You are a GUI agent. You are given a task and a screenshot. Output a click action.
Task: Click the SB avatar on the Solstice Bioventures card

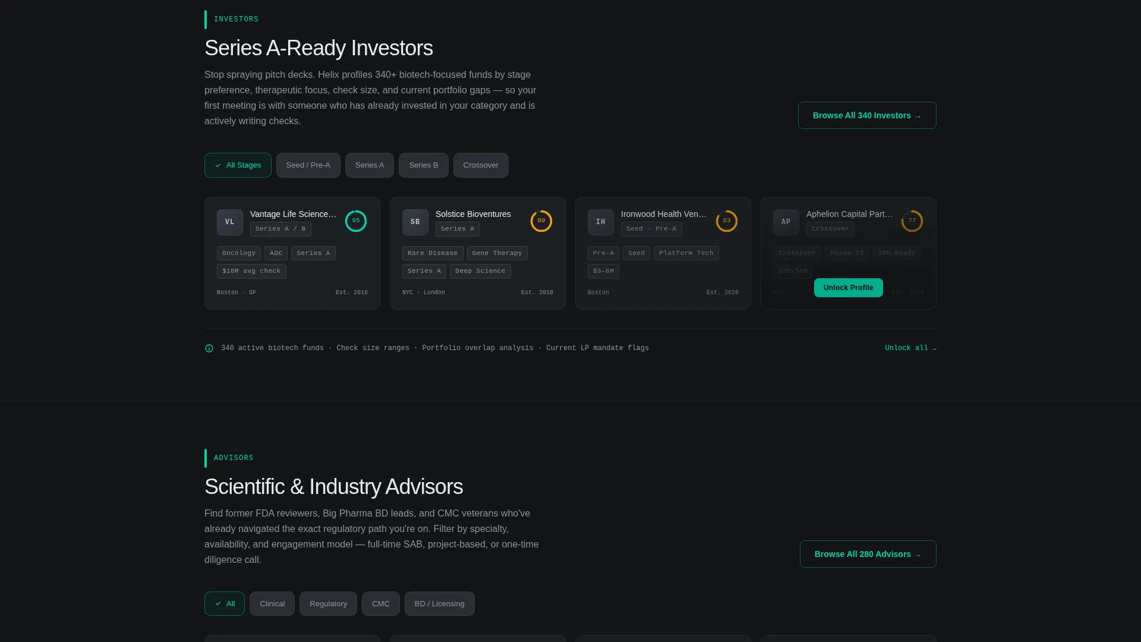coord(415,222)
